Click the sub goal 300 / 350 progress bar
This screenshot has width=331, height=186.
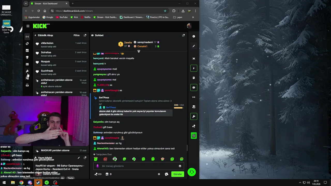pos(178,108)
